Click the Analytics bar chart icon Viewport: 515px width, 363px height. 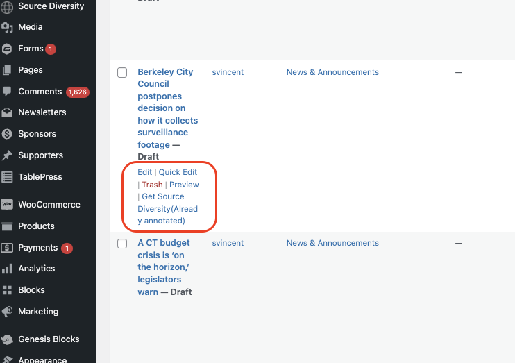pos(8,269)
